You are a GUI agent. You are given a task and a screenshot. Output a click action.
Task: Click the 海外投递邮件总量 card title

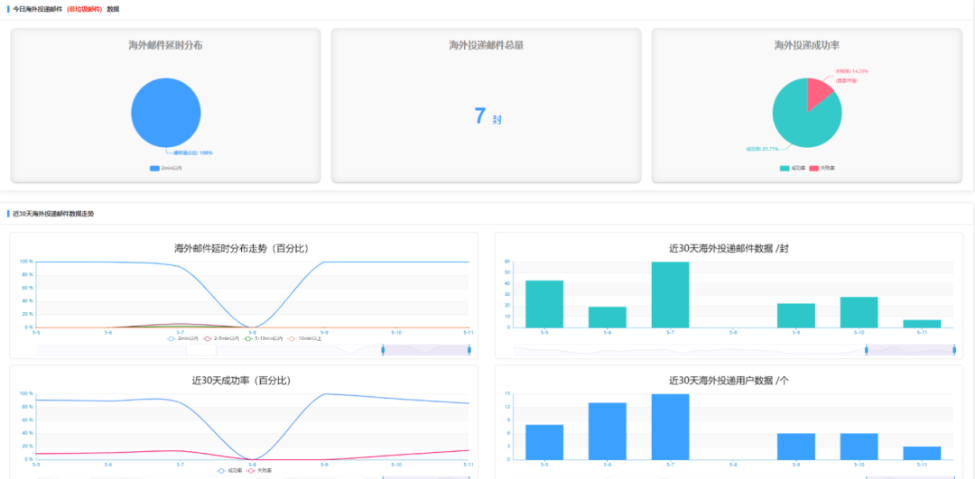tap(487, 45)
